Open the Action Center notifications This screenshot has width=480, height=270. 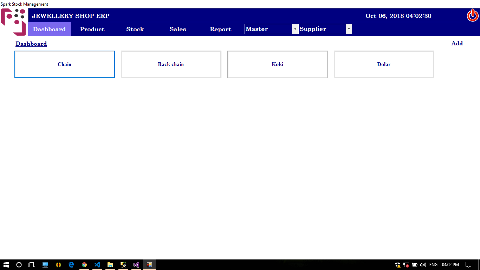click(x=468, y=265)
